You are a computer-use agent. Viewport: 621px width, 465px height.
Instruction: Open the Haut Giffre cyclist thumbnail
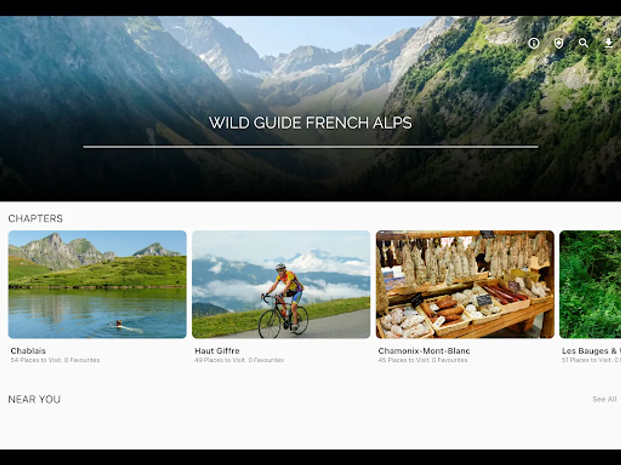point(281,284)
